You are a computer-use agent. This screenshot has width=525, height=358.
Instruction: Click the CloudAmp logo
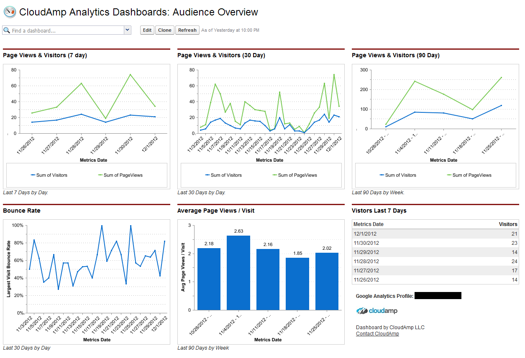(x=376, y=311)
